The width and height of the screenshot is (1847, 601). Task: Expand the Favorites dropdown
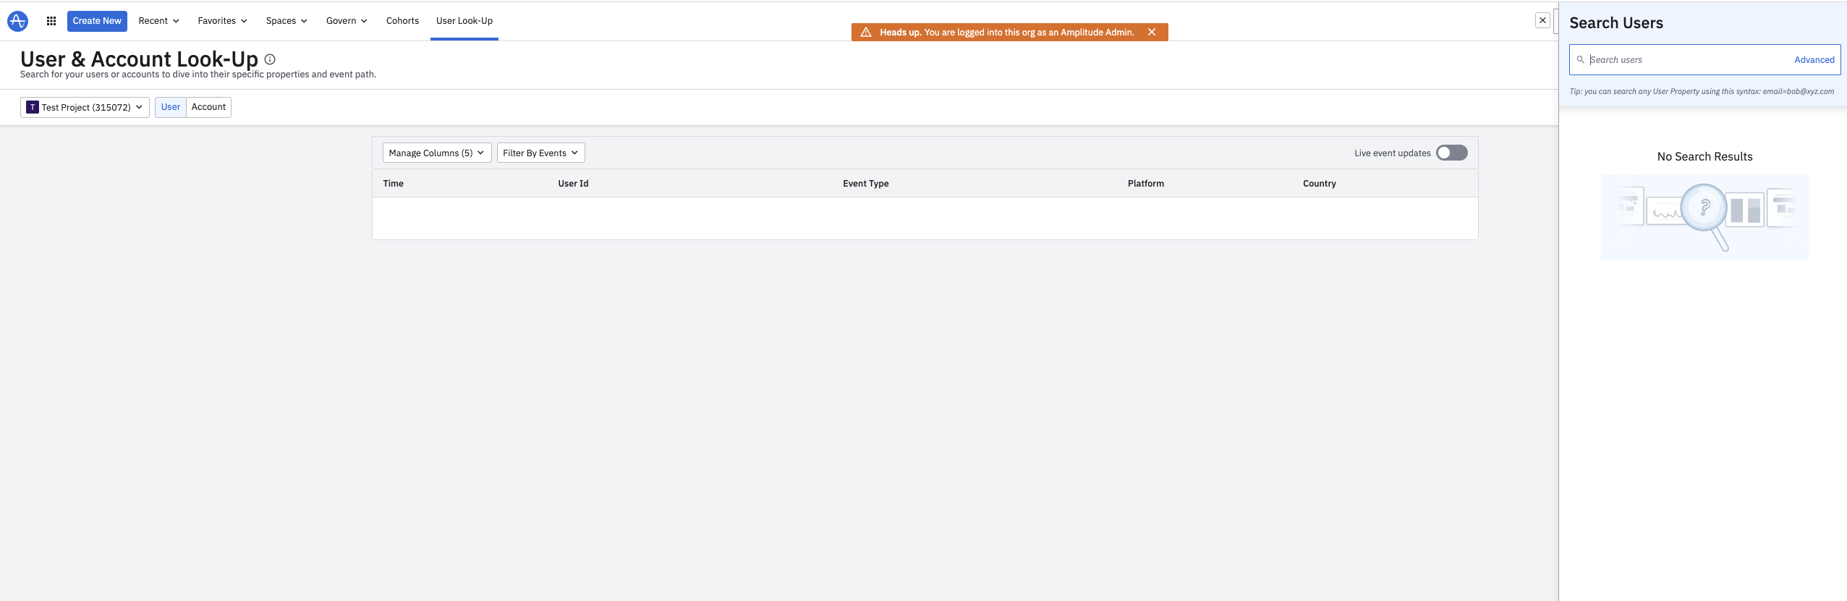(x=222, y=21)
